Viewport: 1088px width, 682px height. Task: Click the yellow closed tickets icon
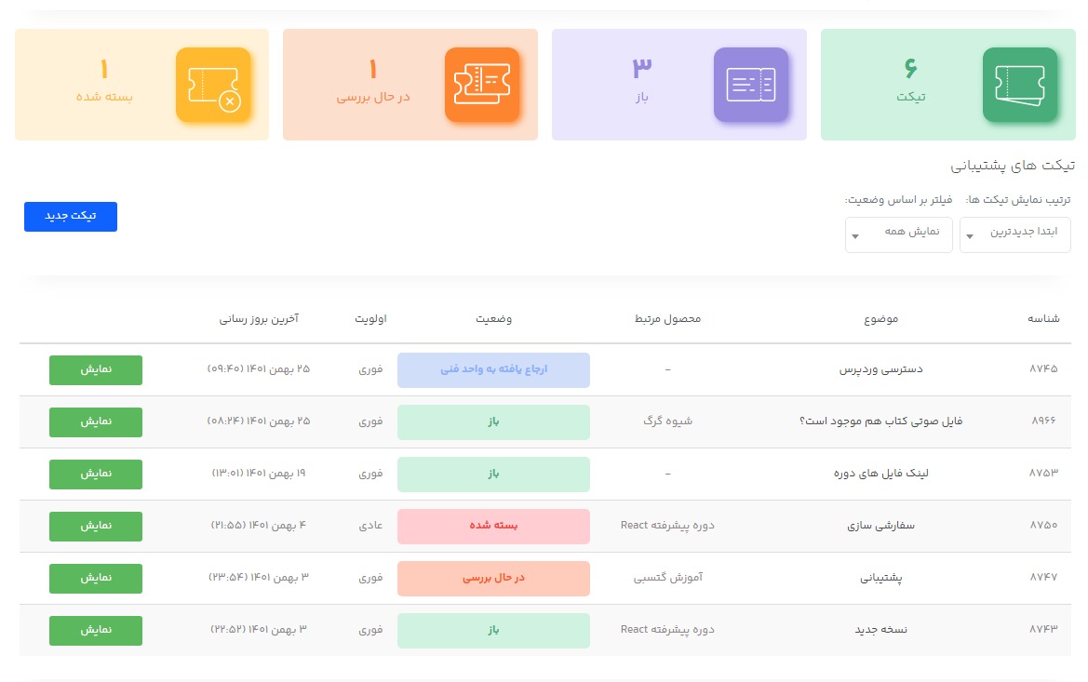(213, 85)
